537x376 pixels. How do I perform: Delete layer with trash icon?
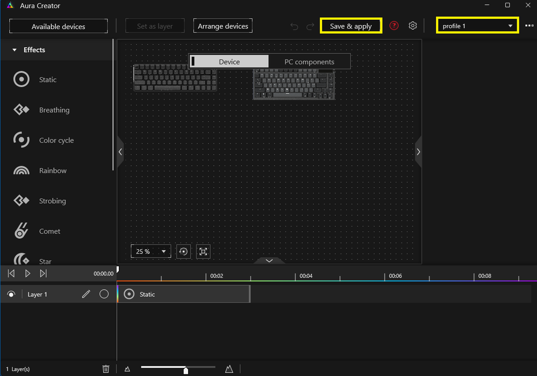[x=106, y=369]
